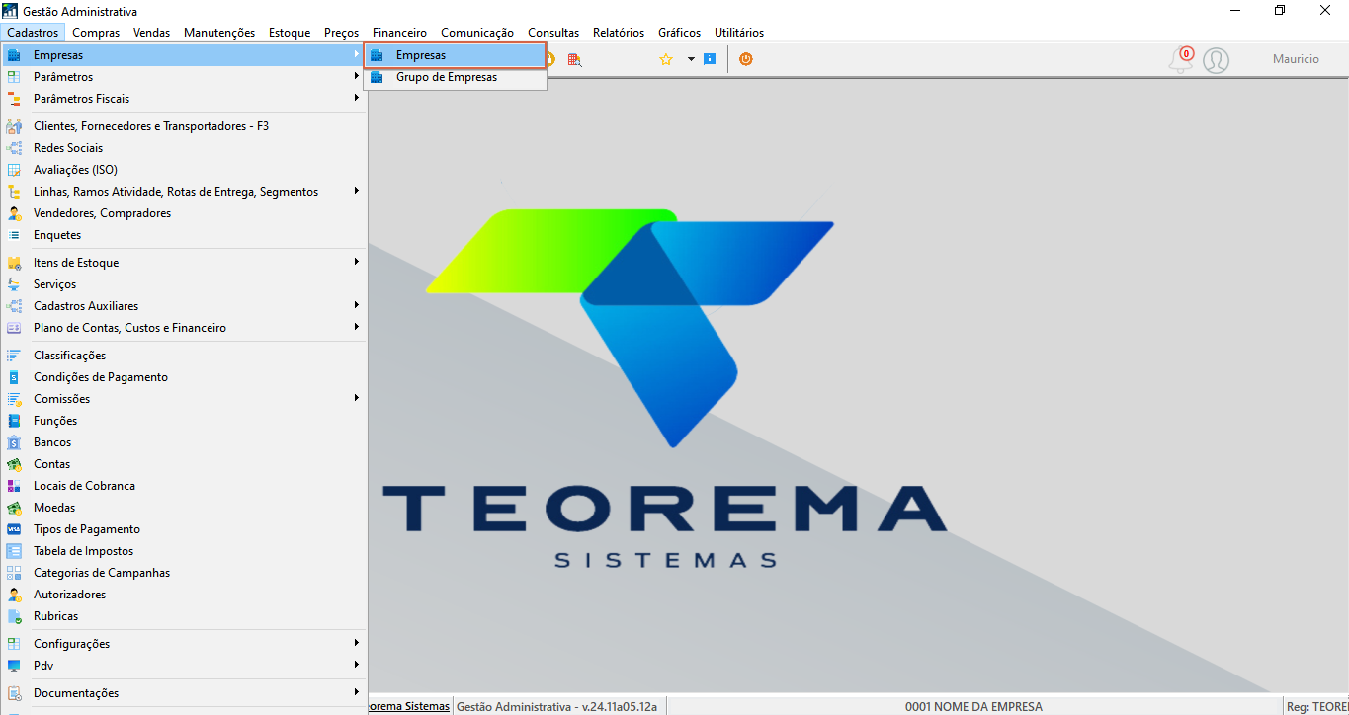Image resolution: width=1349 pixels, height=715 pixels.
Task: Expand the Pdv submenu arrow
Action: click(x=357, y=666)
